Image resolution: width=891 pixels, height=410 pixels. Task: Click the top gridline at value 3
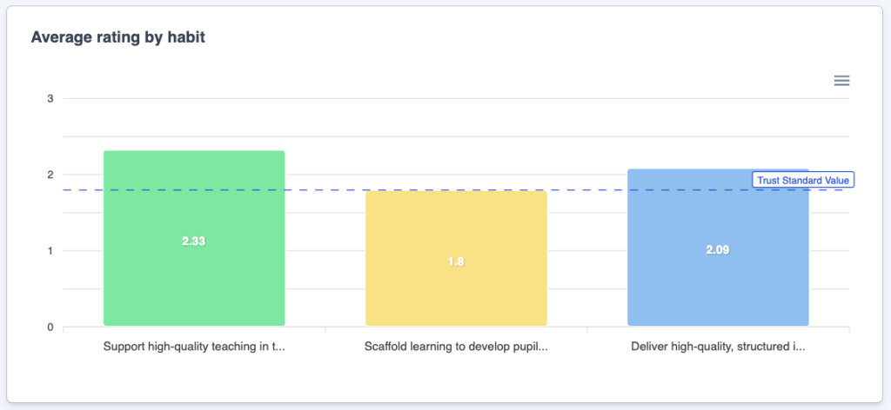tap(435, 99)
